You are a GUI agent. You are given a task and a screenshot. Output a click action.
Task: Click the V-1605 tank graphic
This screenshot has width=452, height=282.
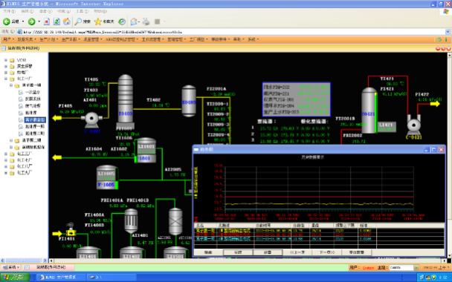point(107,177)
